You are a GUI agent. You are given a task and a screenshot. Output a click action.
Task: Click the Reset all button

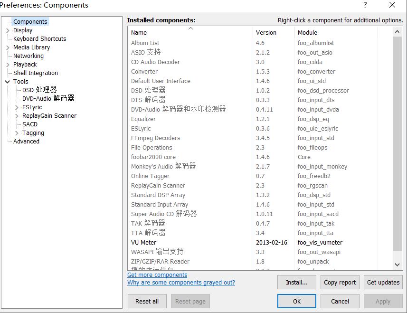(147, 301)
